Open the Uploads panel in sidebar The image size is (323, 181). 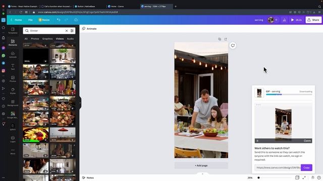tap(13, 55)
